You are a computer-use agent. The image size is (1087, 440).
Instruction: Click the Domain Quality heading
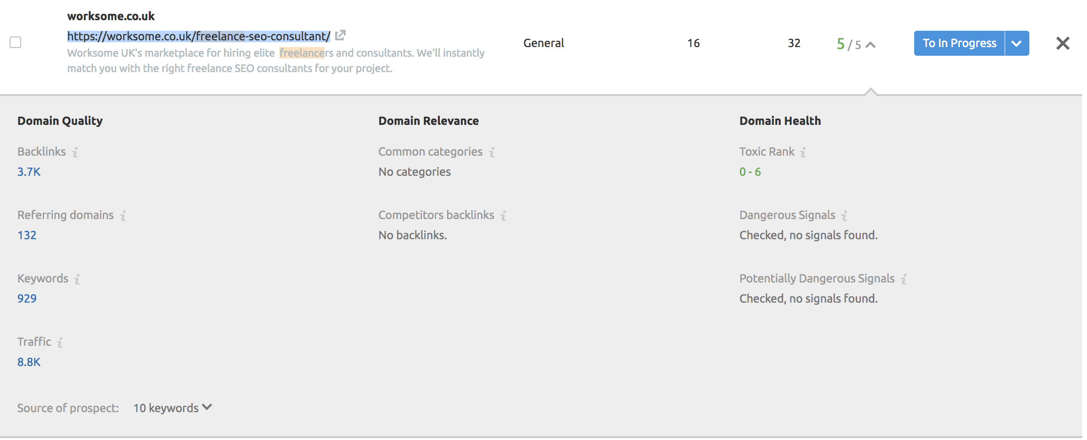click(60, 121)
